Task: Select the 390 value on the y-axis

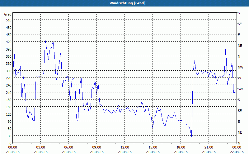Action: point(8,49)
